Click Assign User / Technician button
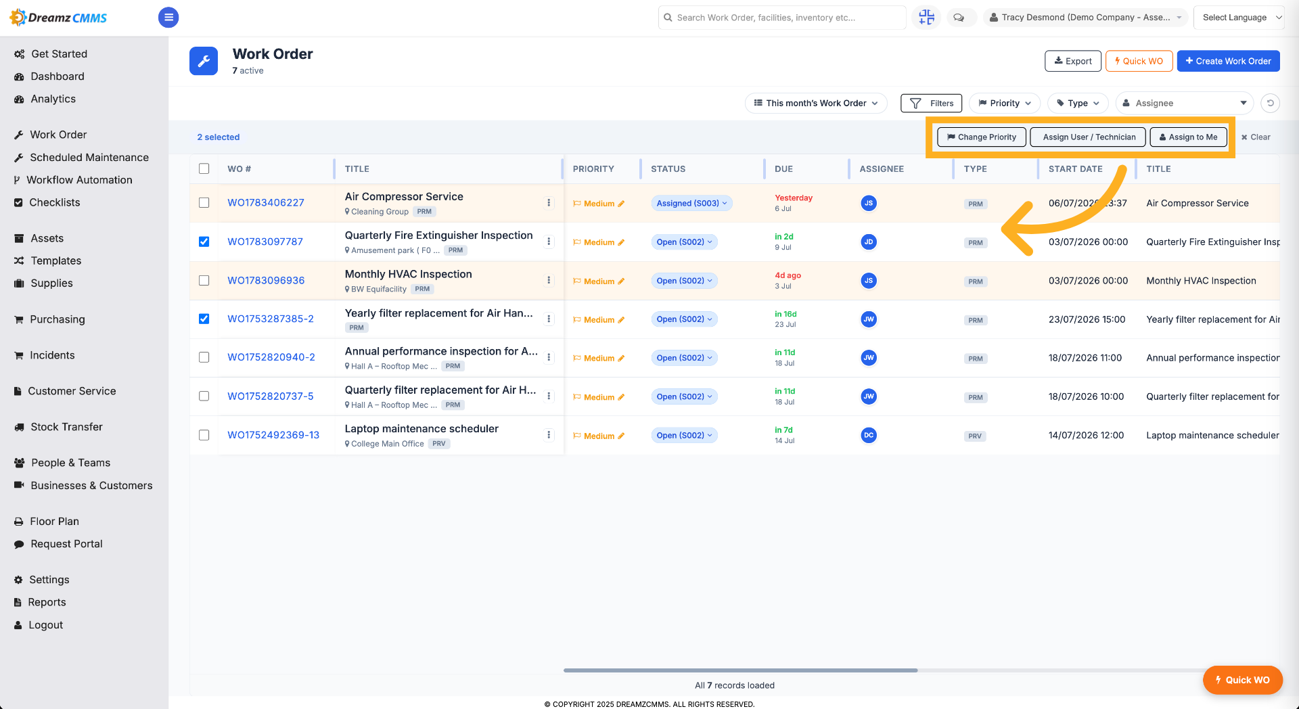The width and height of the screenshot is (1299, 709). coord(1089,137)
